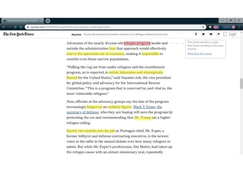Open the puzzle-shaped extension icon
Viewport: 243px width, 172px height.
(x=210, y=27)
